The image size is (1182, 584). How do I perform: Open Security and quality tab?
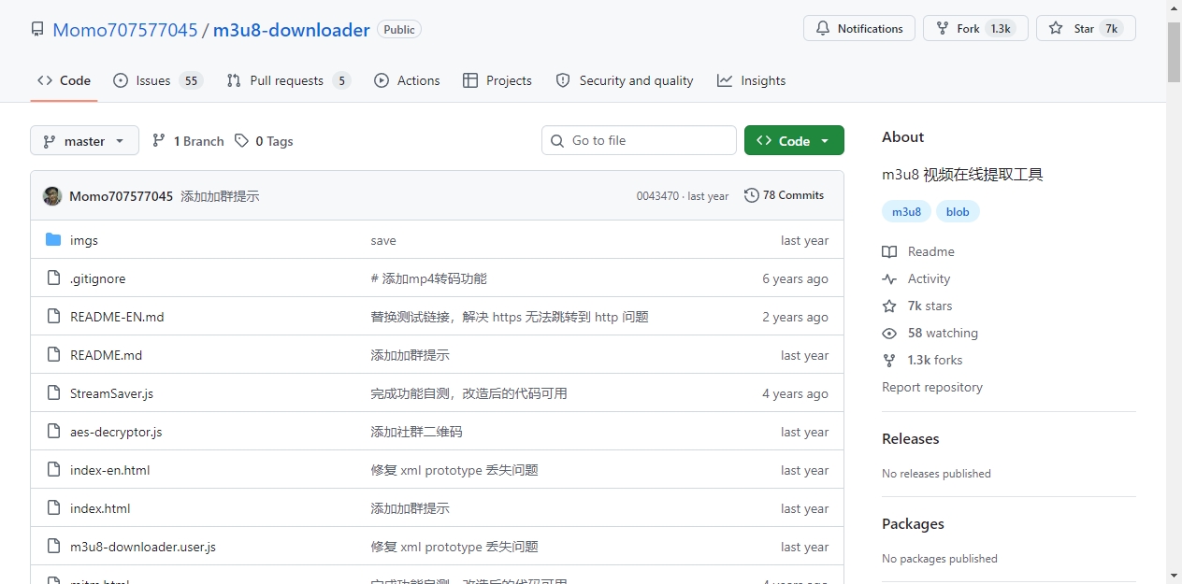pyautogui.click(x=625, y=80)
